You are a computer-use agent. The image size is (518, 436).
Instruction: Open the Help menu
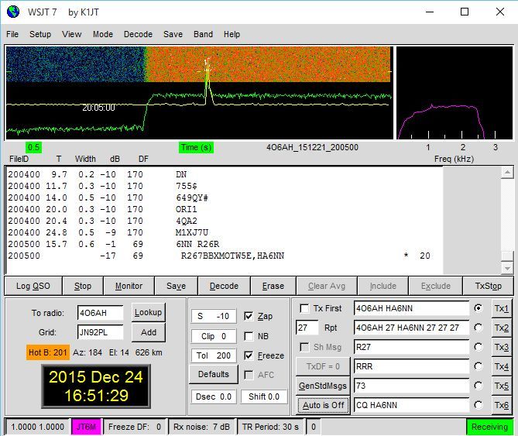tap(232, 34)
